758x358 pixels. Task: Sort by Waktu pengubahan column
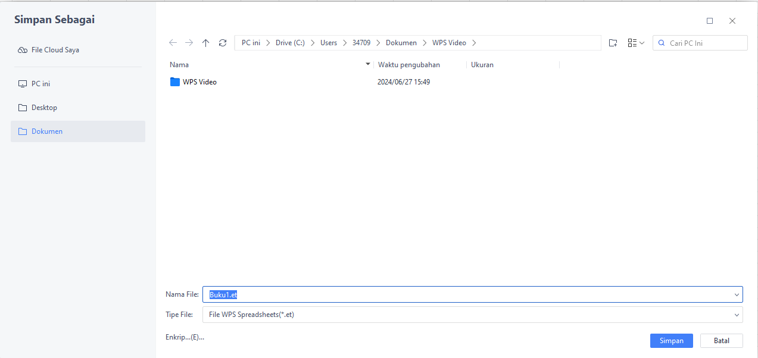coord(409,64)
